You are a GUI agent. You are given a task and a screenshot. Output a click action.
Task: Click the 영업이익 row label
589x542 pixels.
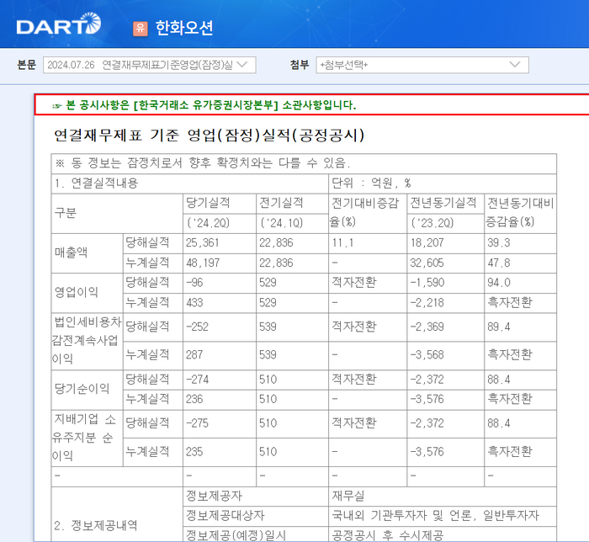pos(77,292)
